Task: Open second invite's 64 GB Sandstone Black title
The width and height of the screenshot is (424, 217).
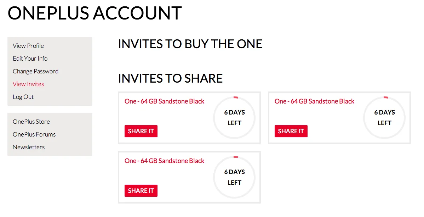Action: pyautogui.click(x=314, y=101)
